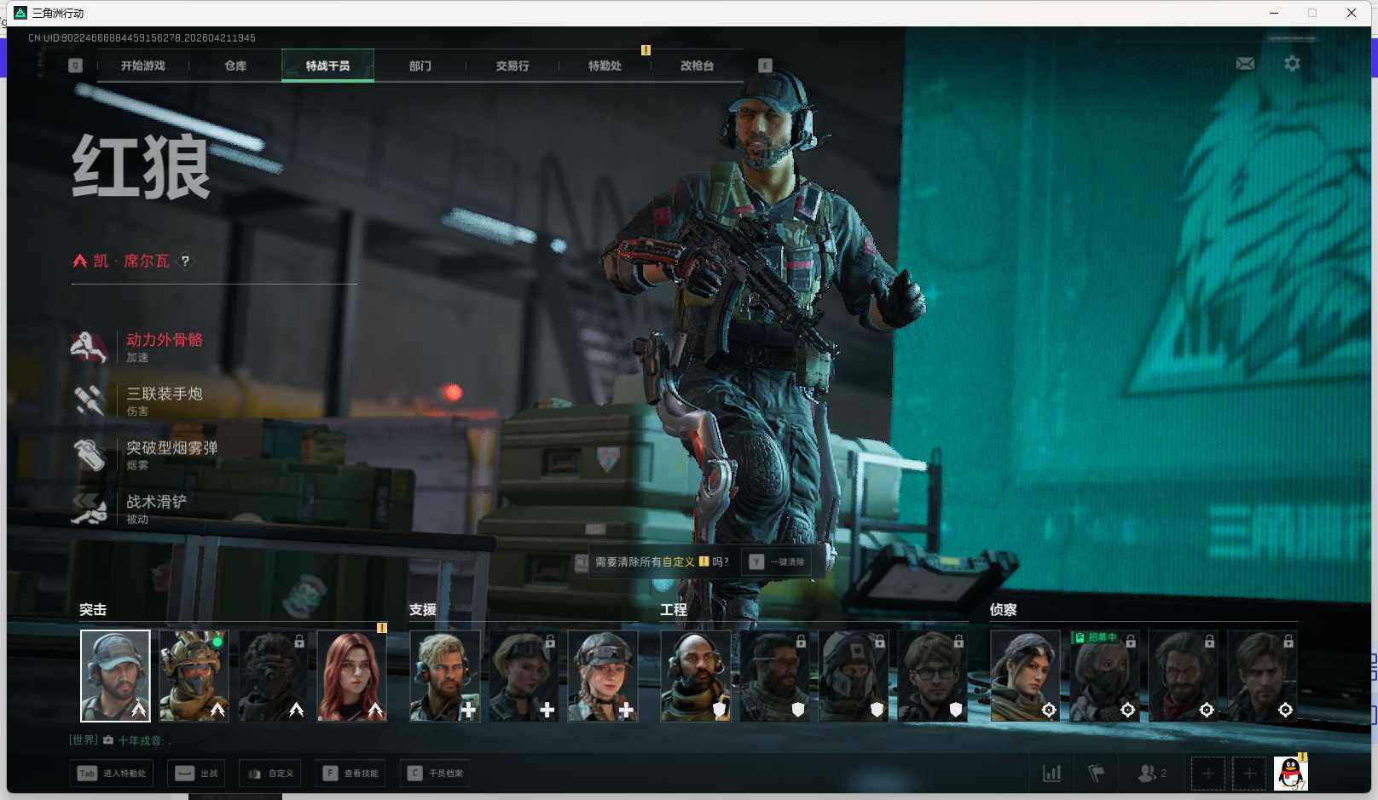The height and width of the screenshot is (800, 1378).
Task: Open the QQ penguin player avatar
Action: pos(1290,773)
